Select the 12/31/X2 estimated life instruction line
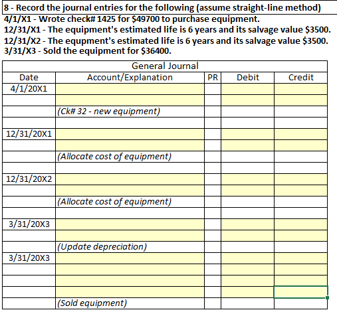 tap(166, 41)
